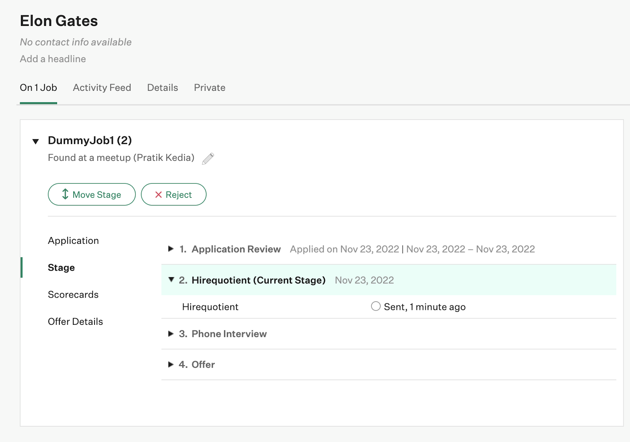
Task: Select Application in the side menu
Action: (x=73, y=241)
